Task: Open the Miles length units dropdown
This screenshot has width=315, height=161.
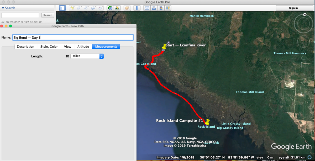Action: (x=87, y=56)
